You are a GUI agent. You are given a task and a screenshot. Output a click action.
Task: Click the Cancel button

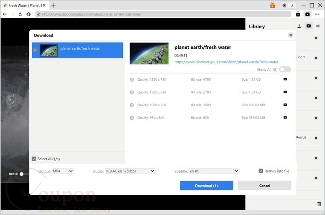click(x=264, y=186)
